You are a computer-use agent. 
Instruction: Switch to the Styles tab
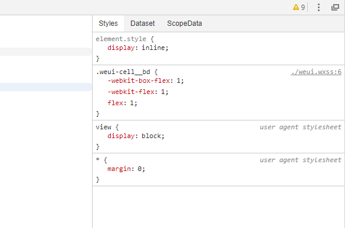[109, 24]
